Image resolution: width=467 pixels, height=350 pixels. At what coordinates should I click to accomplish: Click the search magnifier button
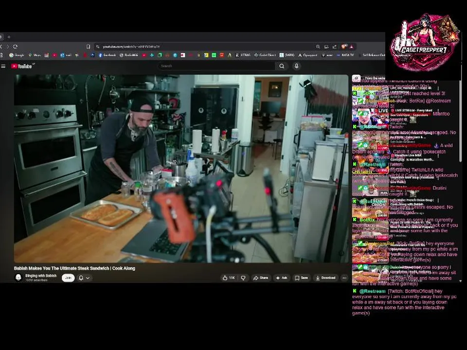(282, 66)
